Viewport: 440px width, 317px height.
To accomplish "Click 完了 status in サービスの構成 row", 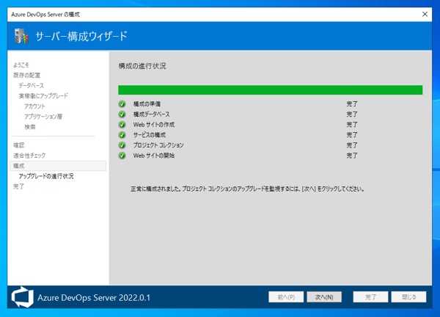I will (x=352, y=135).
